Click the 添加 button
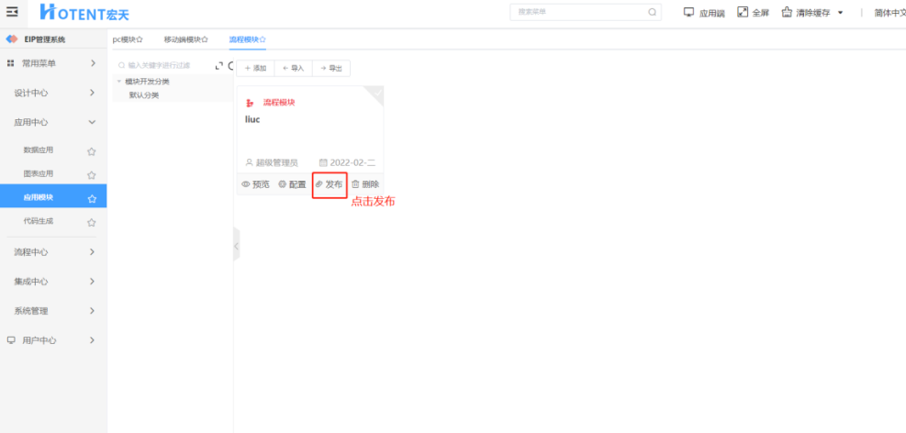 coord(255,68)
